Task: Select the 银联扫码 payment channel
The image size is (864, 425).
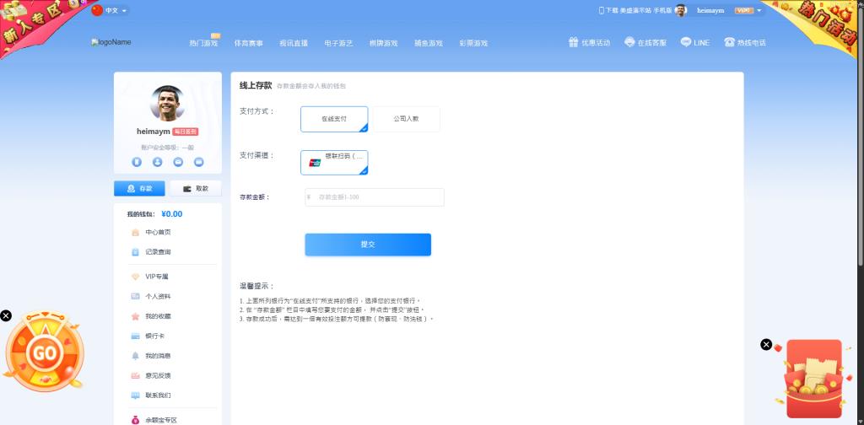Action: [334, 162]
